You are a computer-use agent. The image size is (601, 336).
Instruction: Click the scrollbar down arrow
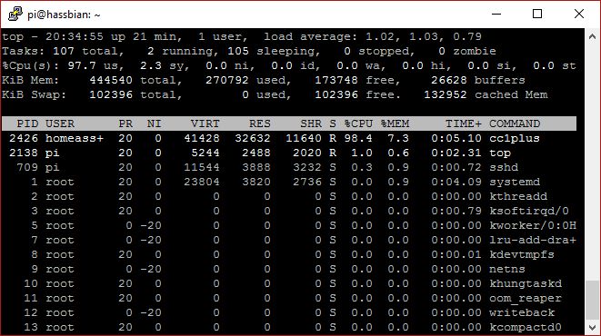click(x=592, y=327)
